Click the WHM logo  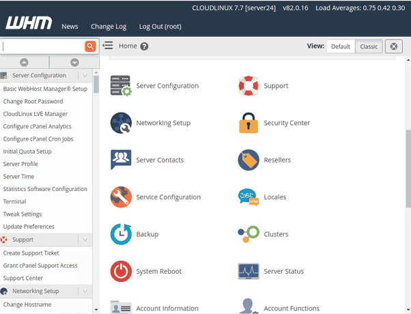(29, 23)
